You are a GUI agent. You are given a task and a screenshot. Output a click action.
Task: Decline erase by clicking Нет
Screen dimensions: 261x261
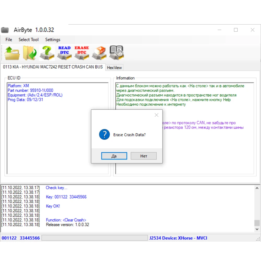pos(144,156)
